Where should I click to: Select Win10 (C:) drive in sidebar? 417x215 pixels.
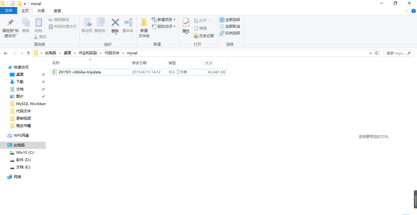point(25,153)
